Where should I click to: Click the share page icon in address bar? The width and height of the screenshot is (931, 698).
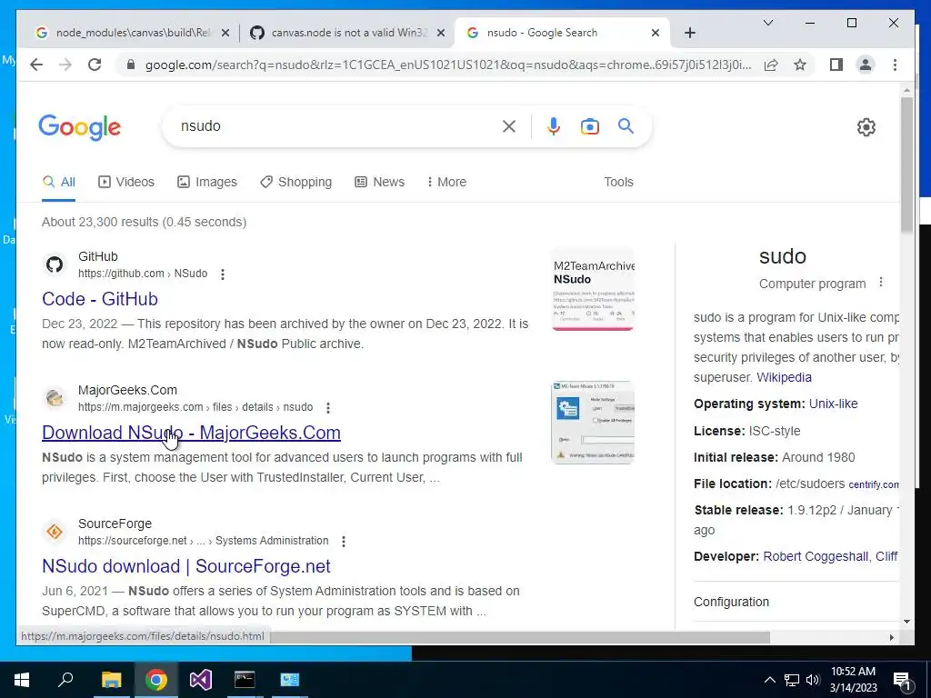click(771, 65)
